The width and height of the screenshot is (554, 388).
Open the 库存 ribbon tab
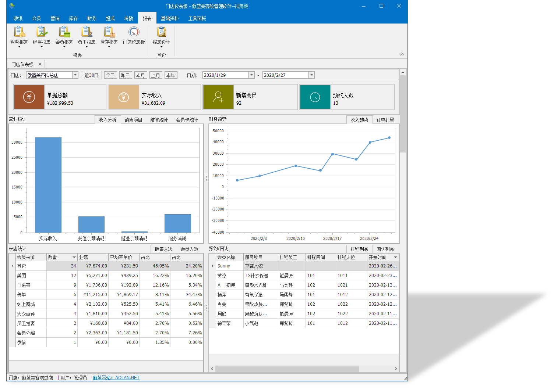click(73, 18)
